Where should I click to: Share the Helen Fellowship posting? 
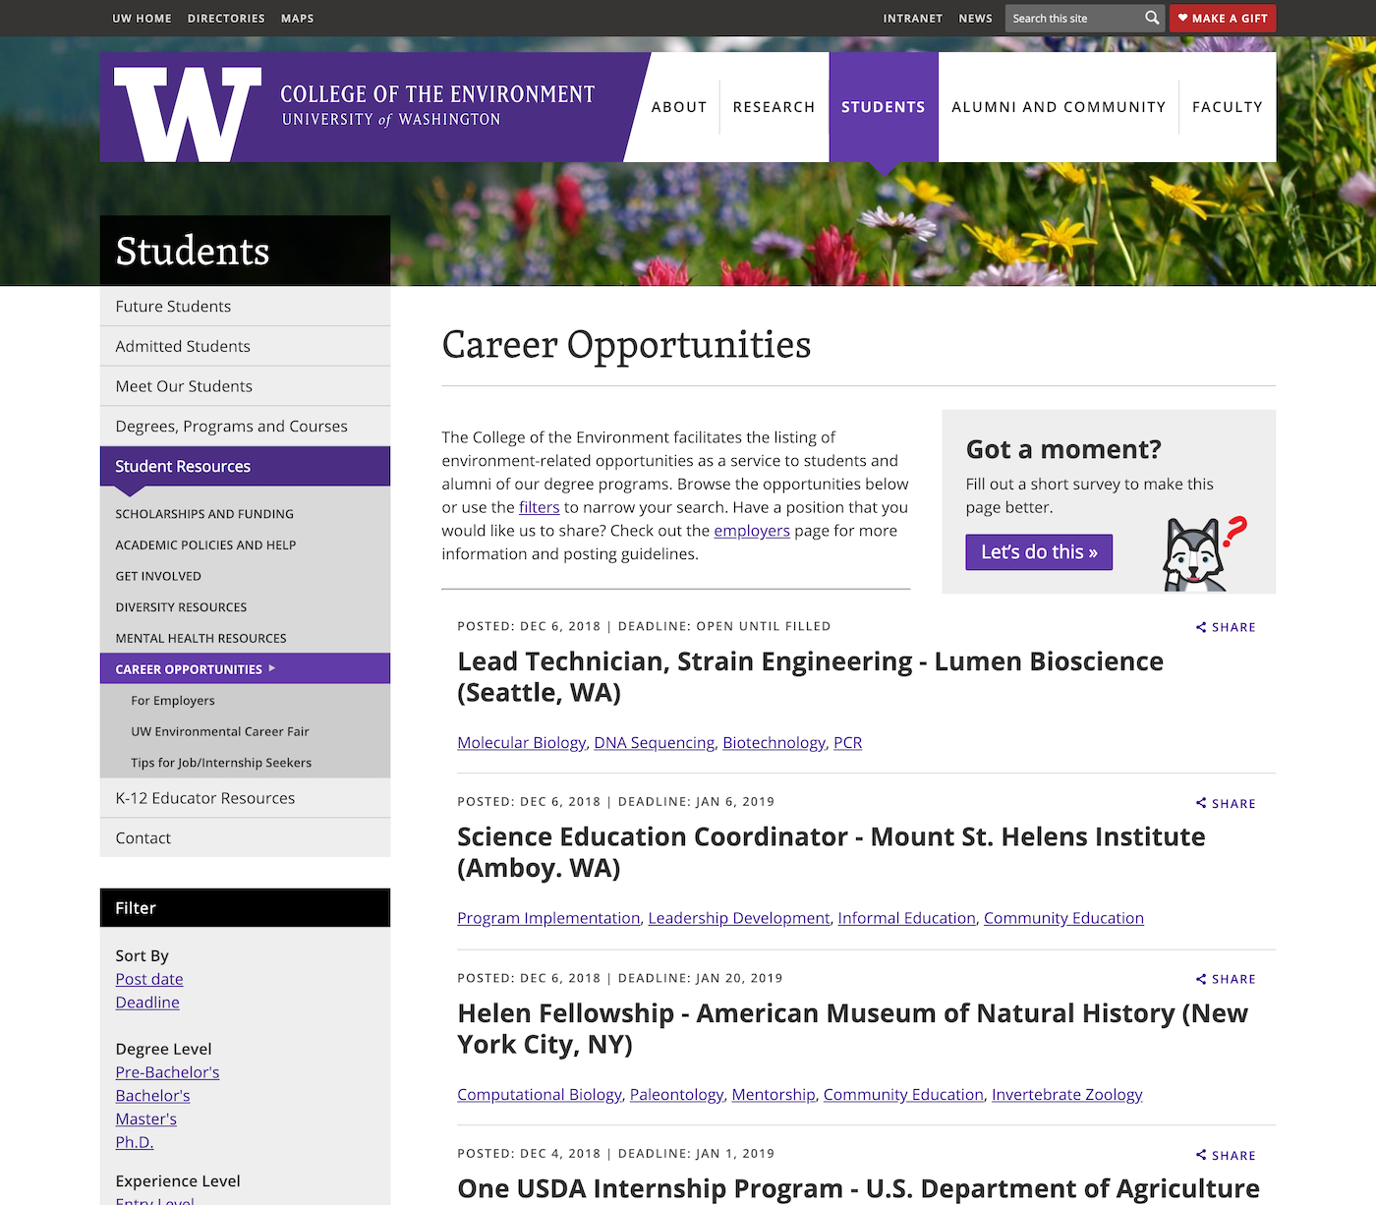click(x=1226, y=979)
